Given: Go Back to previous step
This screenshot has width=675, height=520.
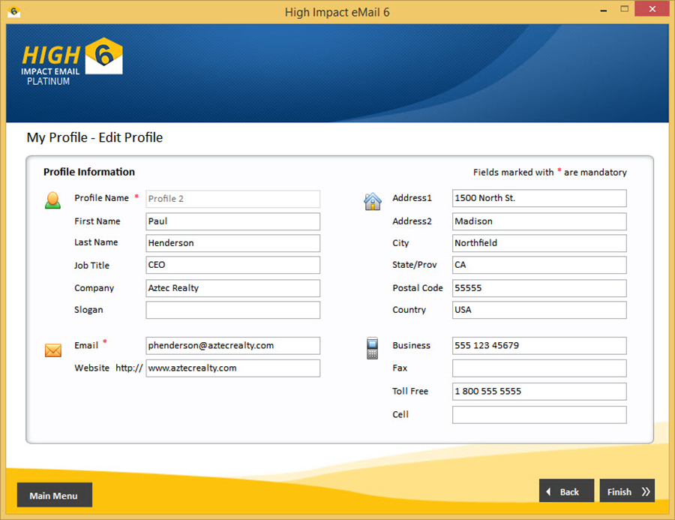Looking at the screenshot, I should tap(566, 491).
